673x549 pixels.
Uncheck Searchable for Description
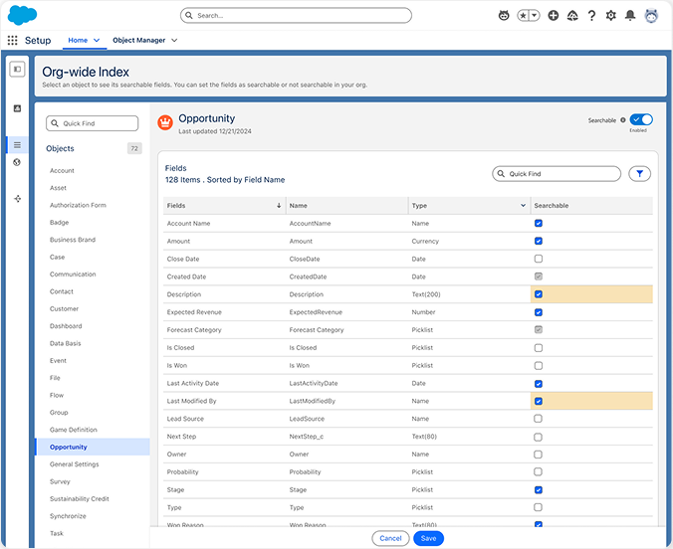pos(539,294)
